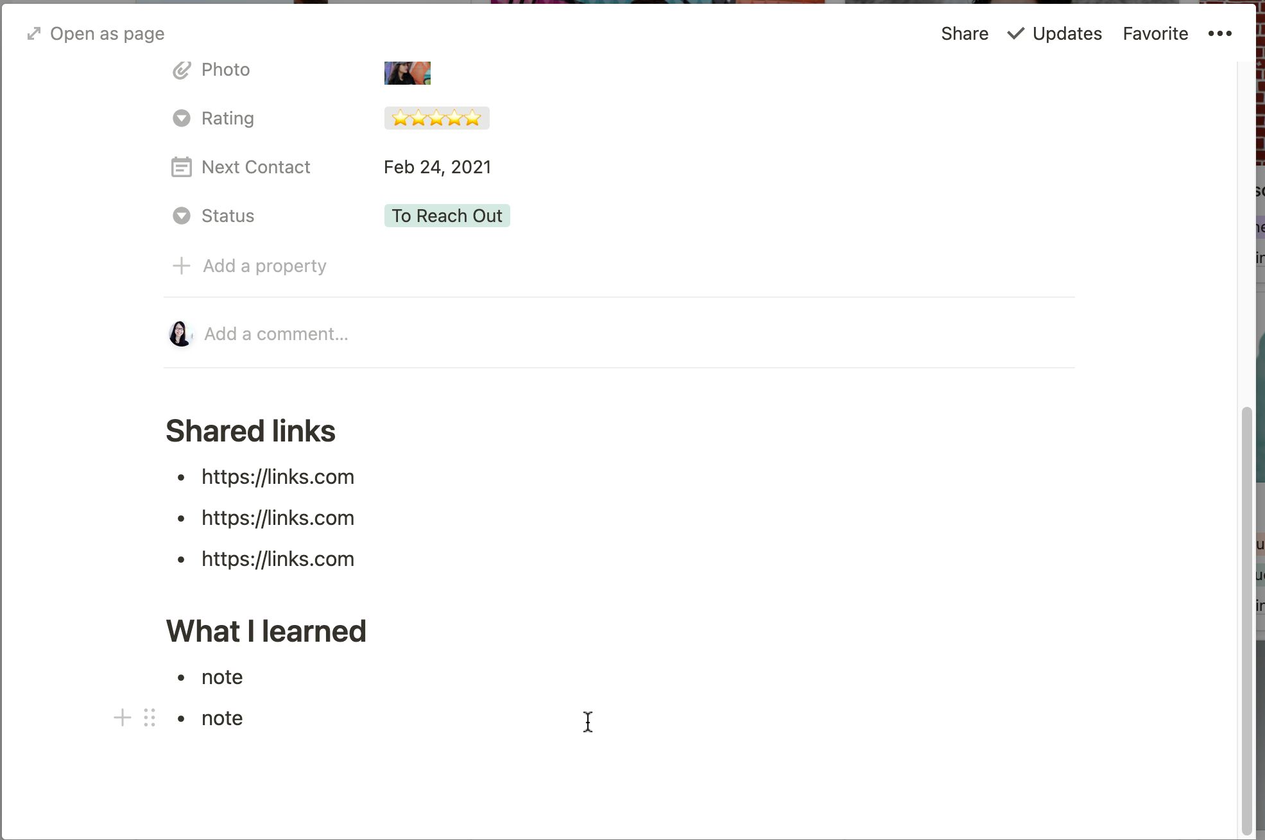Click the Next Contact calendar icon
Image resolution: width=1265 pixels, height=840 pixels.
click(182, 167)
